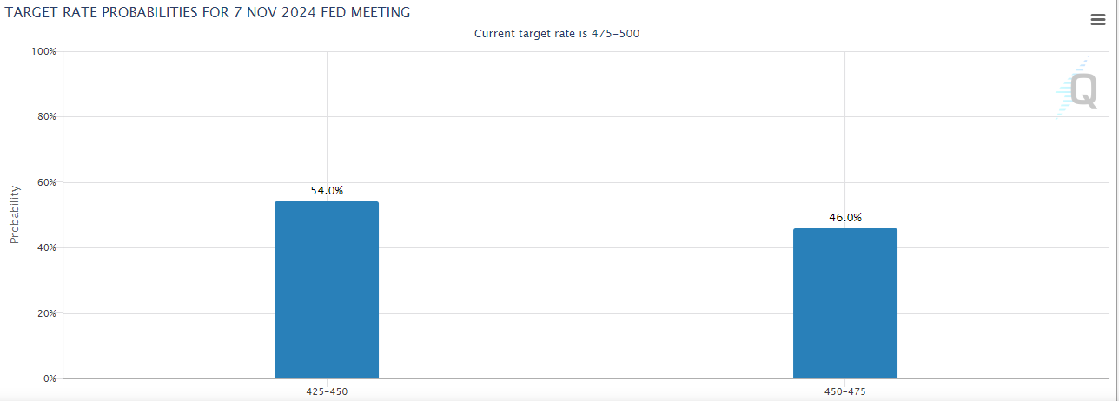Open the chart context menu hamburger icon
Screen dimensions: 1119x401
click(x=1097, y=21)
